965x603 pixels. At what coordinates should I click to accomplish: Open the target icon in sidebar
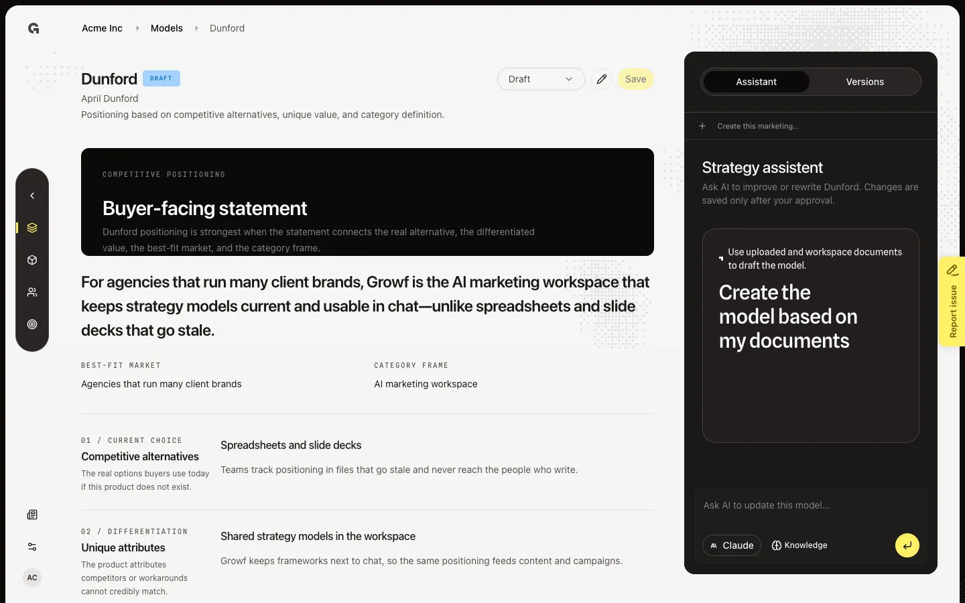32,324
